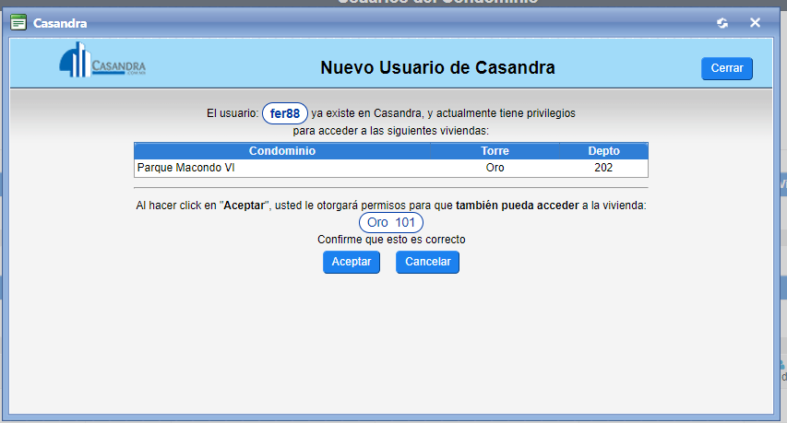787x423 pixels.
Task: Click the text Confirme que esto es correcto
Action: [x=391, y=240]
